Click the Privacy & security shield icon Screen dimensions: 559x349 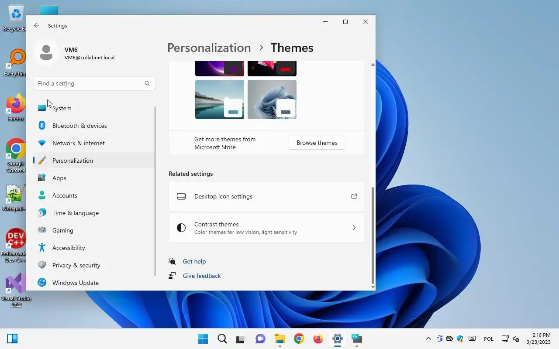(42, 265)
